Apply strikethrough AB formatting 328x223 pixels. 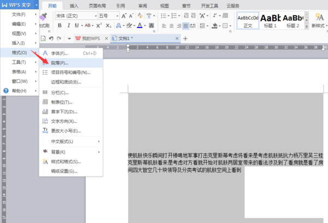[87, 26]
